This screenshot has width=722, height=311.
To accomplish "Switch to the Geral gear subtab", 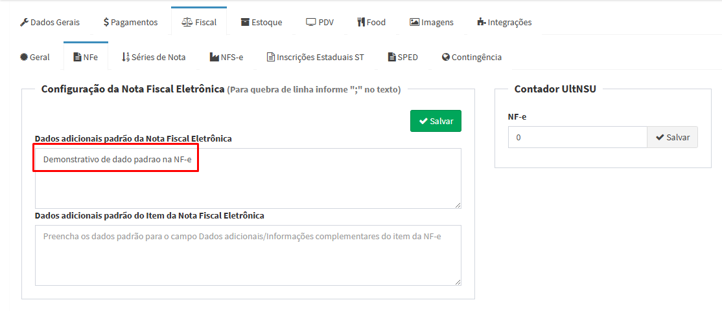I will [35, 57].
